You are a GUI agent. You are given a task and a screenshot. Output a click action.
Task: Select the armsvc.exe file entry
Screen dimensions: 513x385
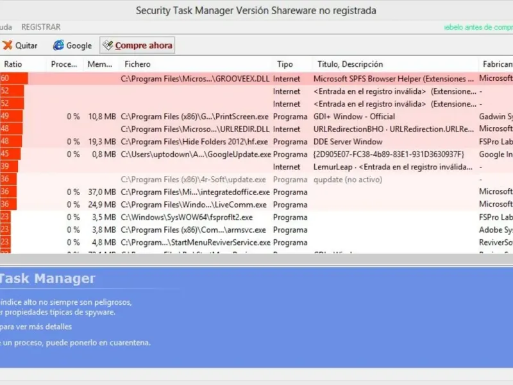tap(193, 230)
